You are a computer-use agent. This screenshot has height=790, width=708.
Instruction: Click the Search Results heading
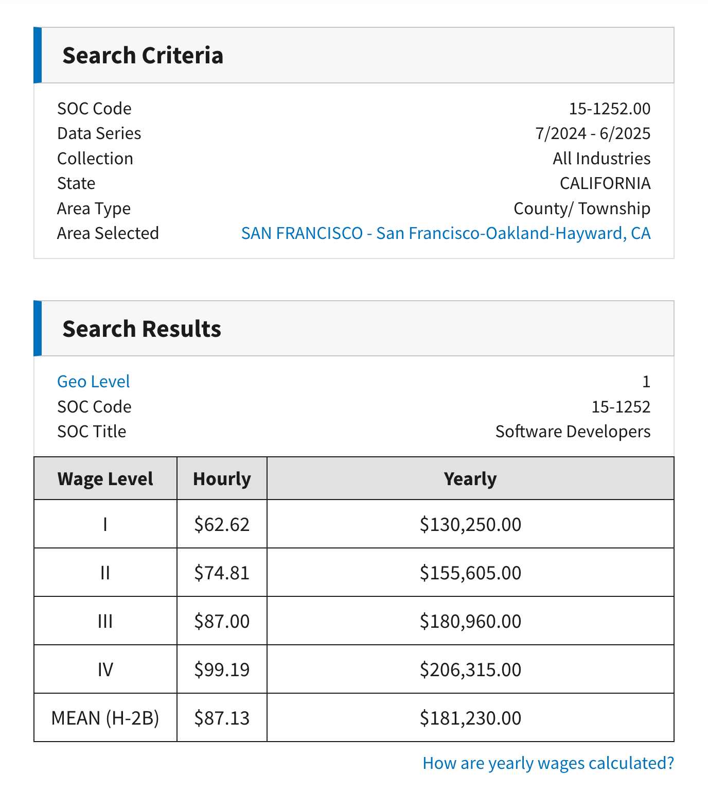coord(142,328)
